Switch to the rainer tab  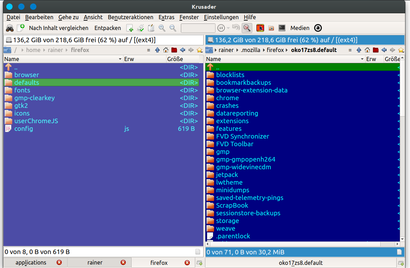[95, 262]
